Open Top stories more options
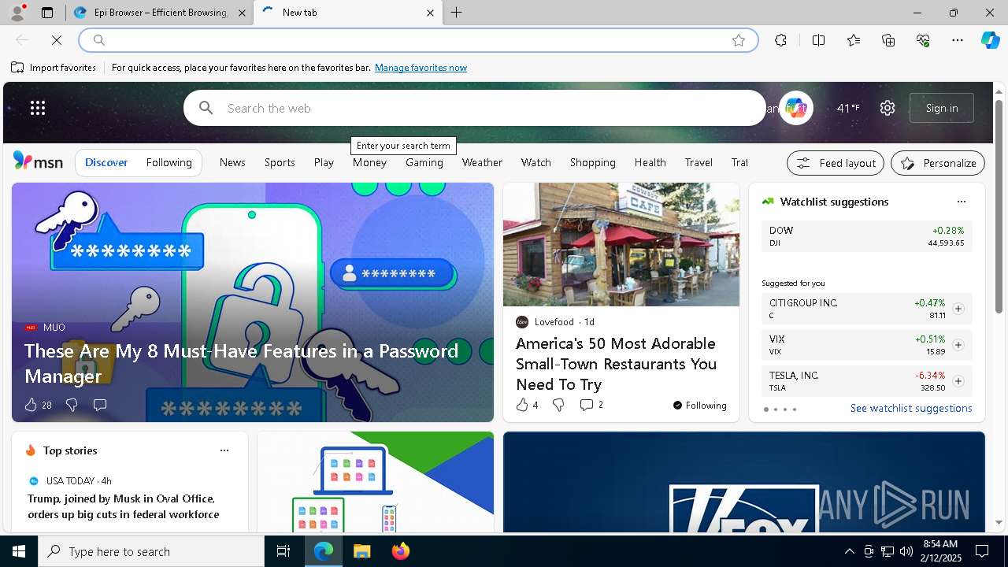This screenshot has height=567, width=1008. [x=224, y=450]
